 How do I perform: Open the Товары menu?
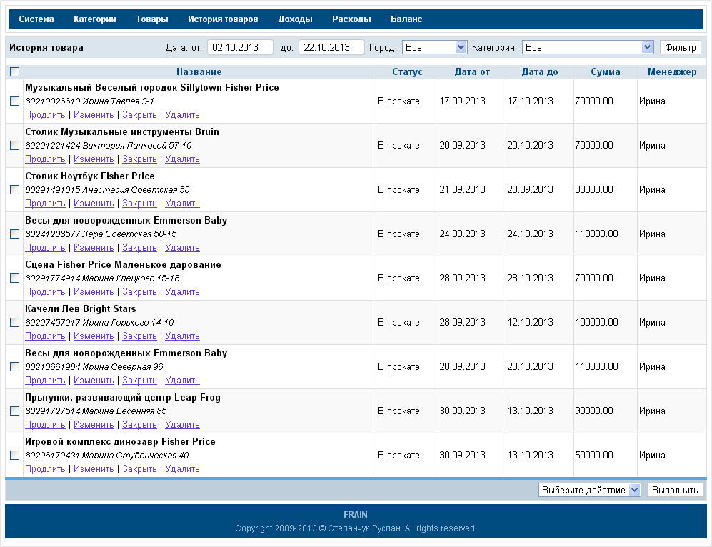tap(152, 19)
